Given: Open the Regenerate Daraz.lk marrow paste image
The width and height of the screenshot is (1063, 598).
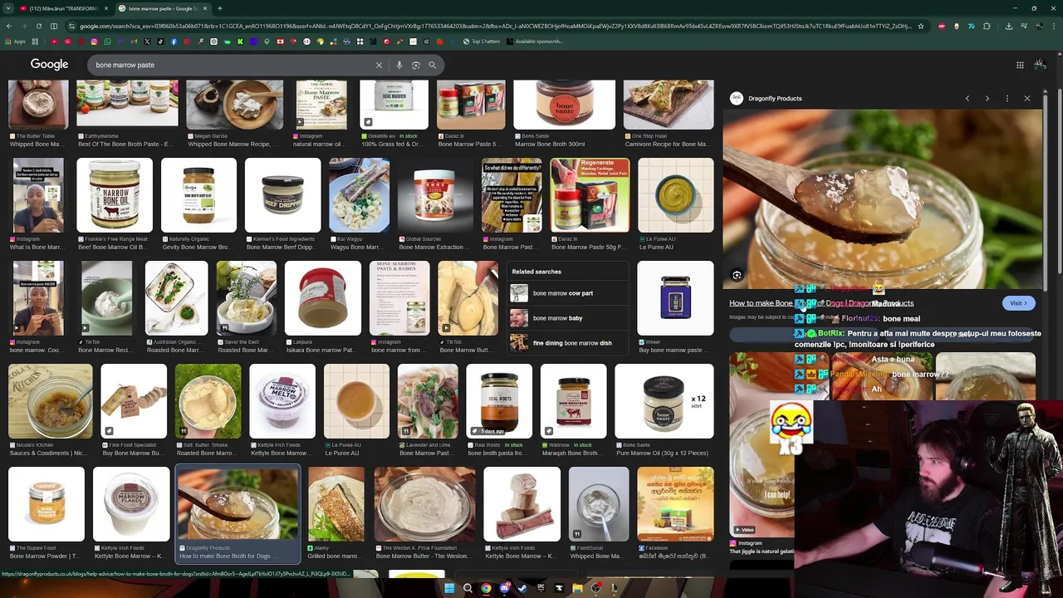Looking at the screenshot, I should click(590, 195).
